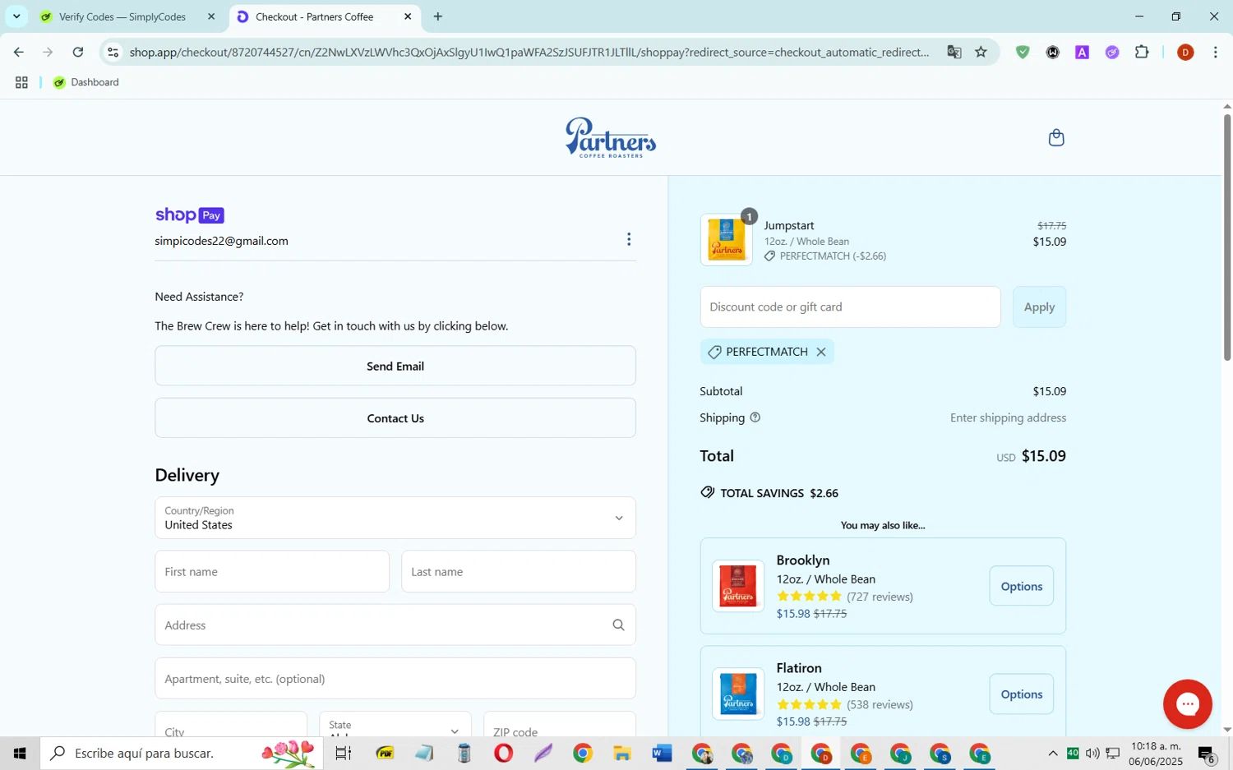Open the notifications center icon
Image resolution: width=1233 pixels, height=770 pixels.
[x=1207, y=754]
